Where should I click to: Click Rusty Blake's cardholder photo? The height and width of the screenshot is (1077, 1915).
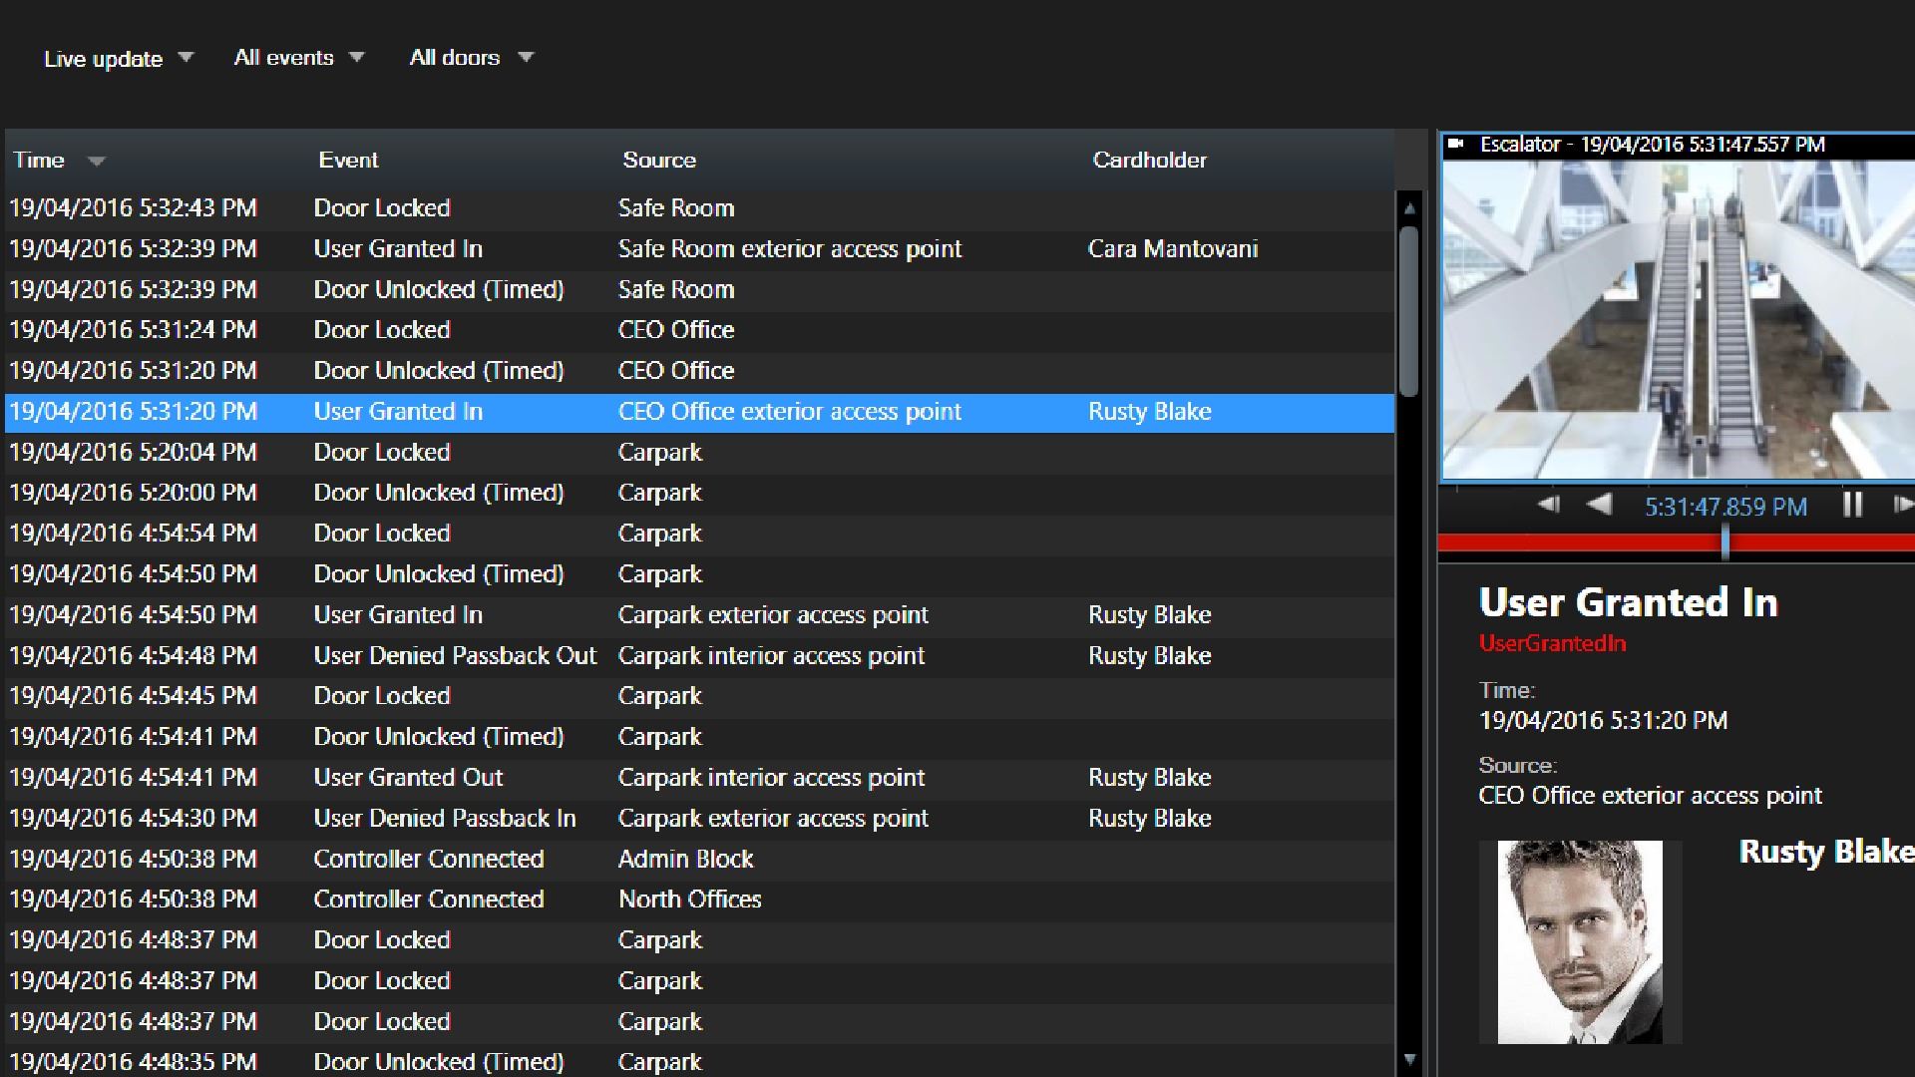click(1580, 942)
